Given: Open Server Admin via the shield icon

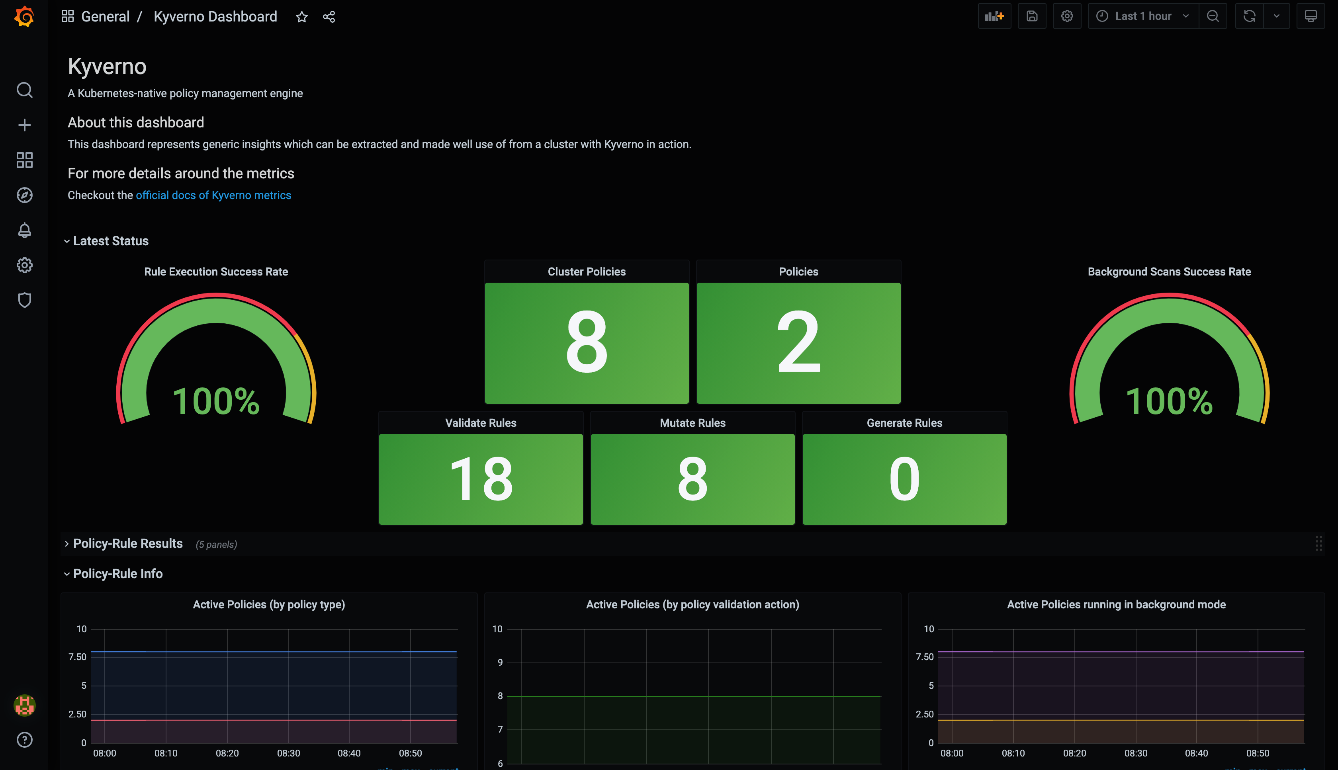Looking at the screenshot, I should (24, 300).
